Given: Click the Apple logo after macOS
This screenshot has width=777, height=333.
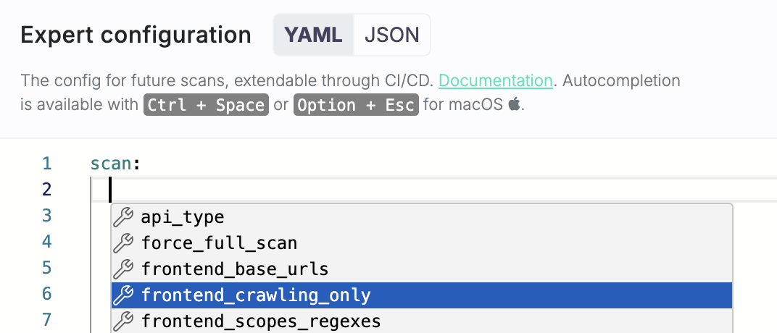Looking at the screenshot, I should pyautogui.click(x=515, y=105).
